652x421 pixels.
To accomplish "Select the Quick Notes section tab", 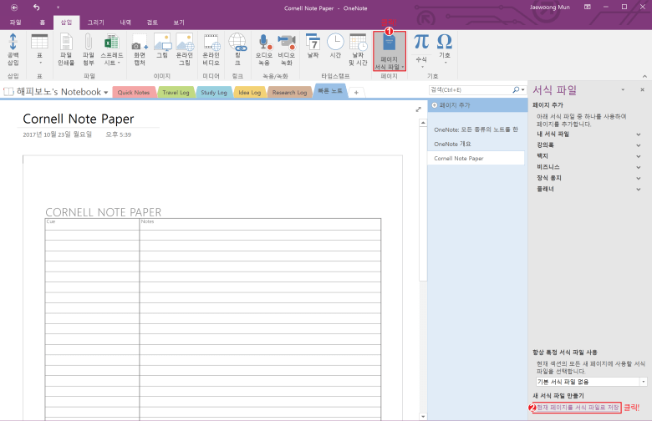I will (134, 92).
